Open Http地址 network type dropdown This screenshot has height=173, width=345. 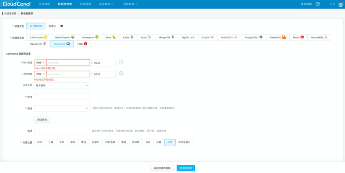[x=40, y=74]
